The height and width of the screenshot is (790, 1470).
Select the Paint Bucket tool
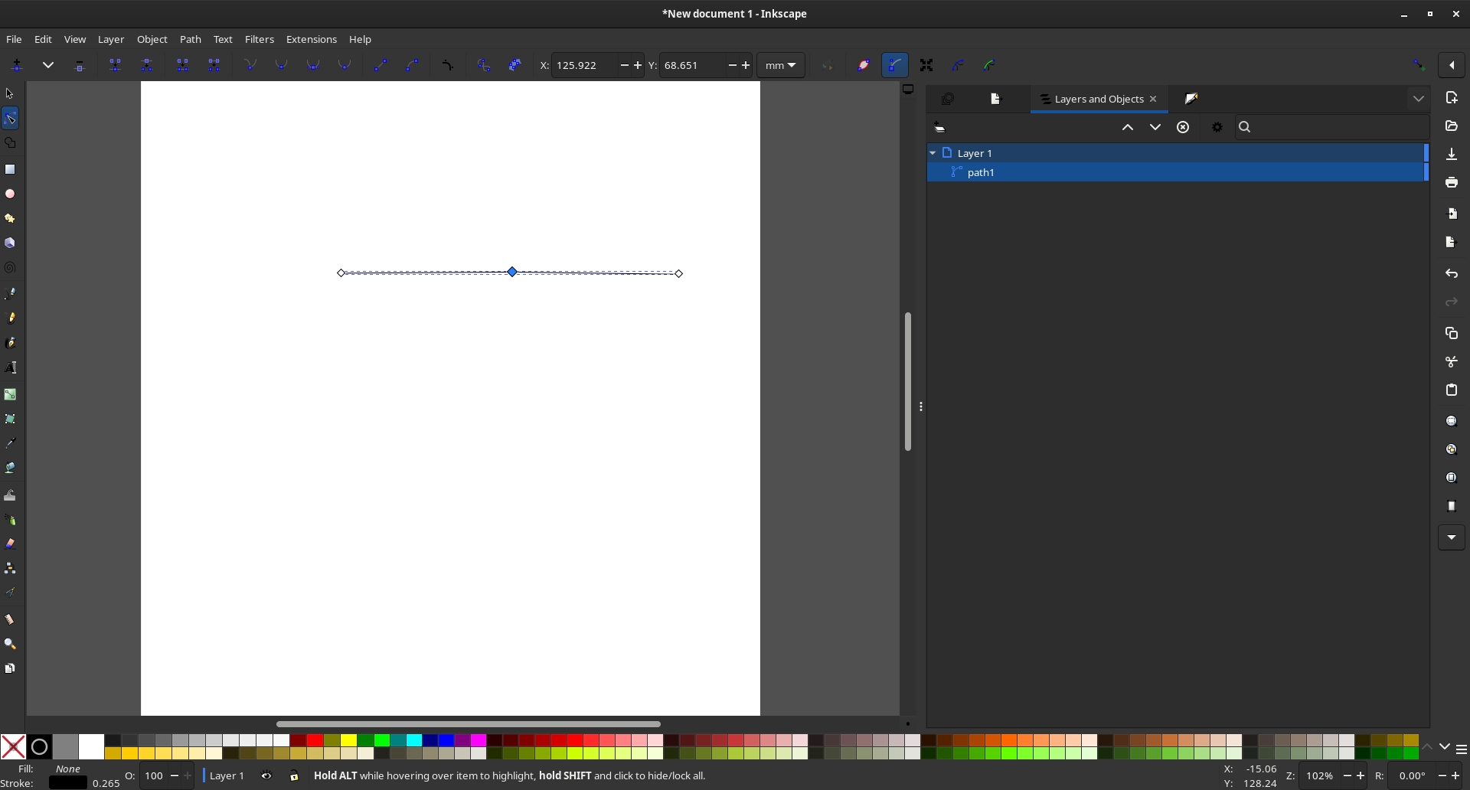[10, 468]
